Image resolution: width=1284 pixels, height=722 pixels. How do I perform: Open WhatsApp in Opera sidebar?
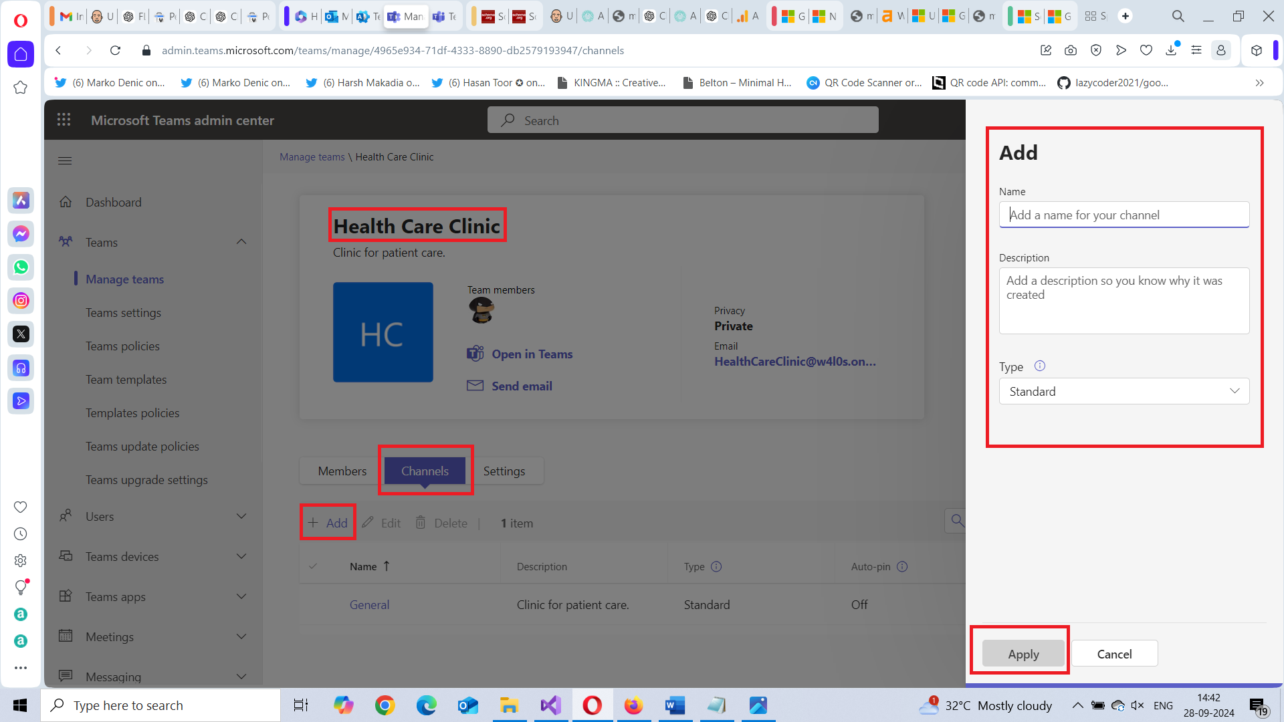(x=21, y=267)
